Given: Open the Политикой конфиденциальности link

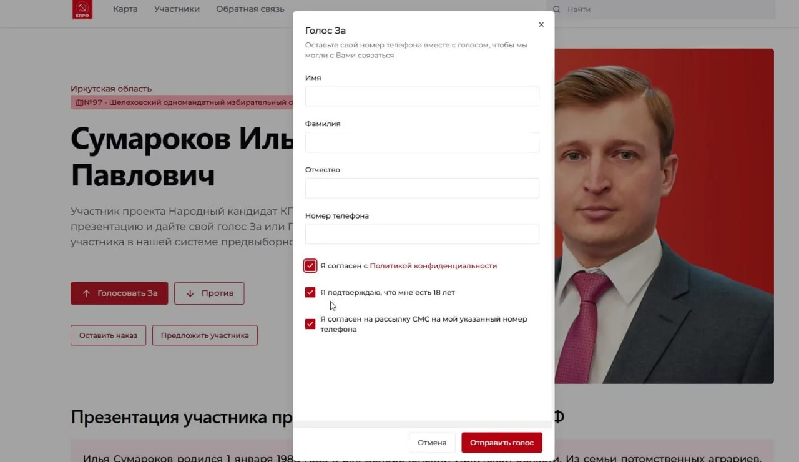Looking at the screenshot, I should (433, 266).
